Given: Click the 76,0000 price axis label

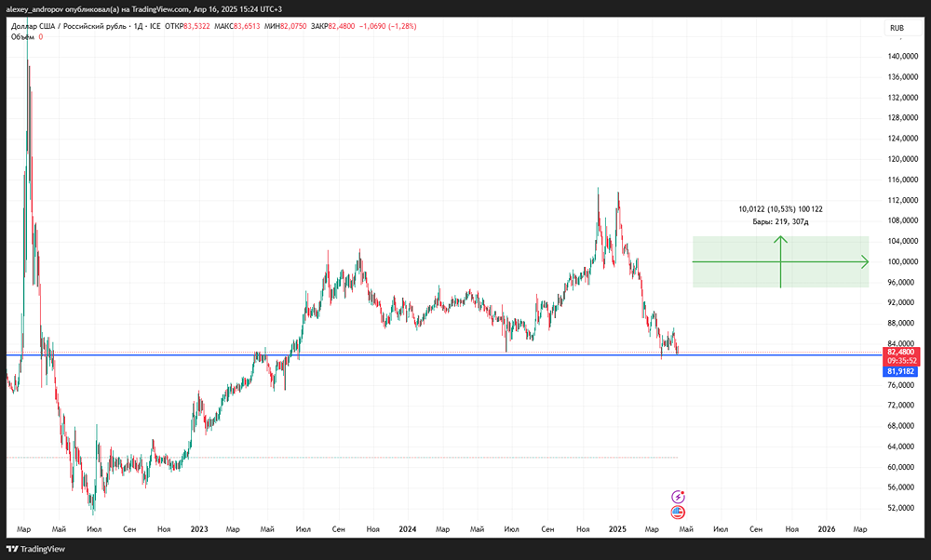Looking at the screenshot, I should click(902, 385).
